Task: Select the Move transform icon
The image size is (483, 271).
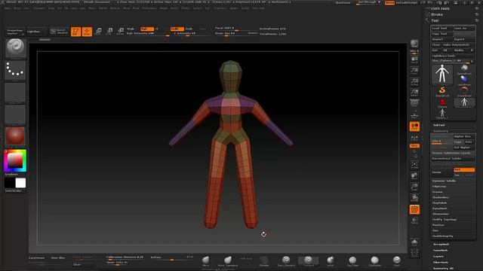Action: click(98, 32)
